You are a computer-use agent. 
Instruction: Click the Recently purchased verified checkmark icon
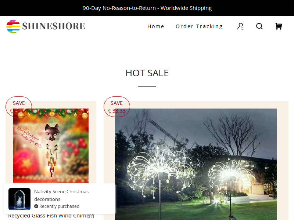pos(36,206)
